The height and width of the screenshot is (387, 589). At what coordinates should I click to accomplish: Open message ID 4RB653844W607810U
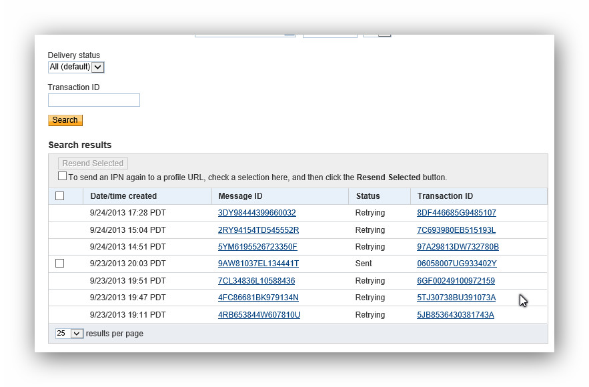click(x=259, y=315)
